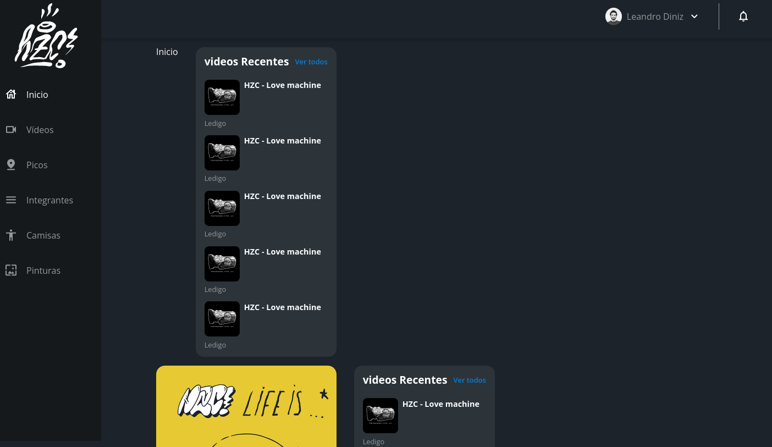Viewport: 772px width, 447px height.
Task: Click Leandro Diniz avatar picture
Action: tap(614, 16)
